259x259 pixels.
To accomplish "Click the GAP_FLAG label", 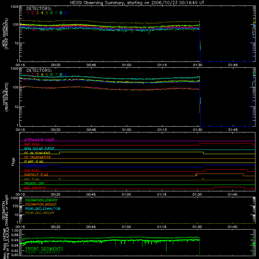I will (32, 144).
